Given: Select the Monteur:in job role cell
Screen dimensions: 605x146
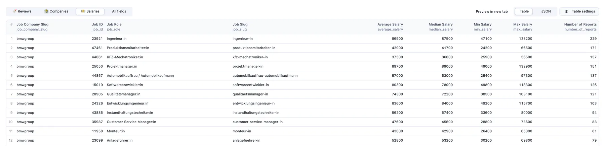Looking at the screenshot, I should click(x=116, y=131).
